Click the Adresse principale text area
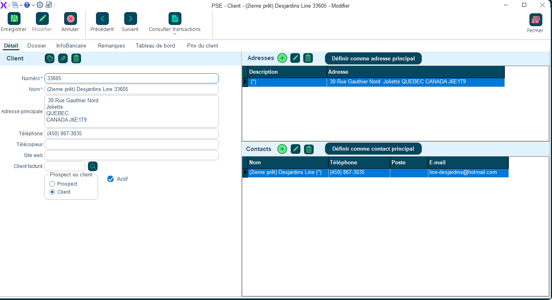552x300 pixels. (x=131, y=112)
